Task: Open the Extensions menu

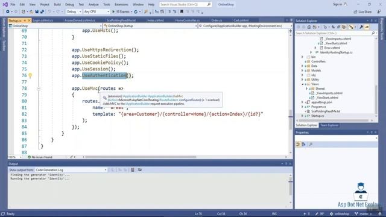Action: (x=121, y=4)
